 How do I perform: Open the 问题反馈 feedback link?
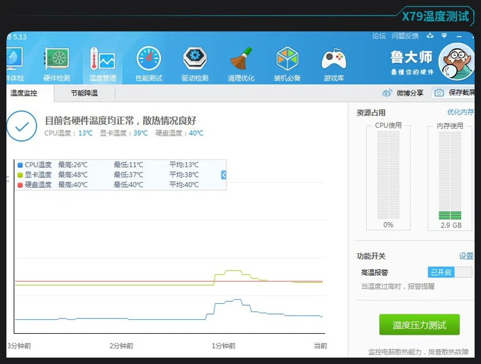point(405,36)
